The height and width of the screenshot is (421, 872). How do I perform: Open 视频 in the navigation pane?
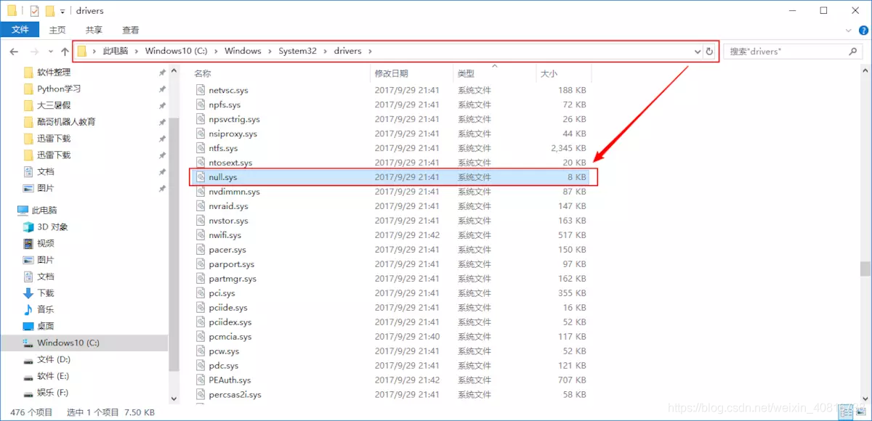pyautogui.click(x=46, y=243)
